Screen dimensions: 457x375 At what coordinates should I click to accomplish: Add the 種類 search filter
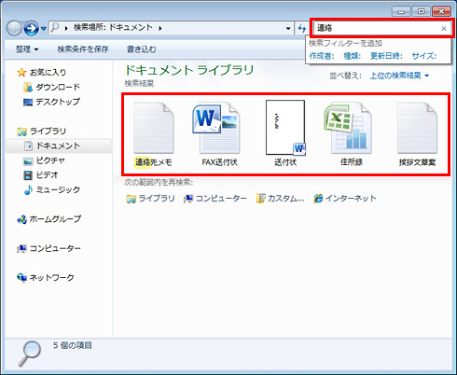point(353,56)
